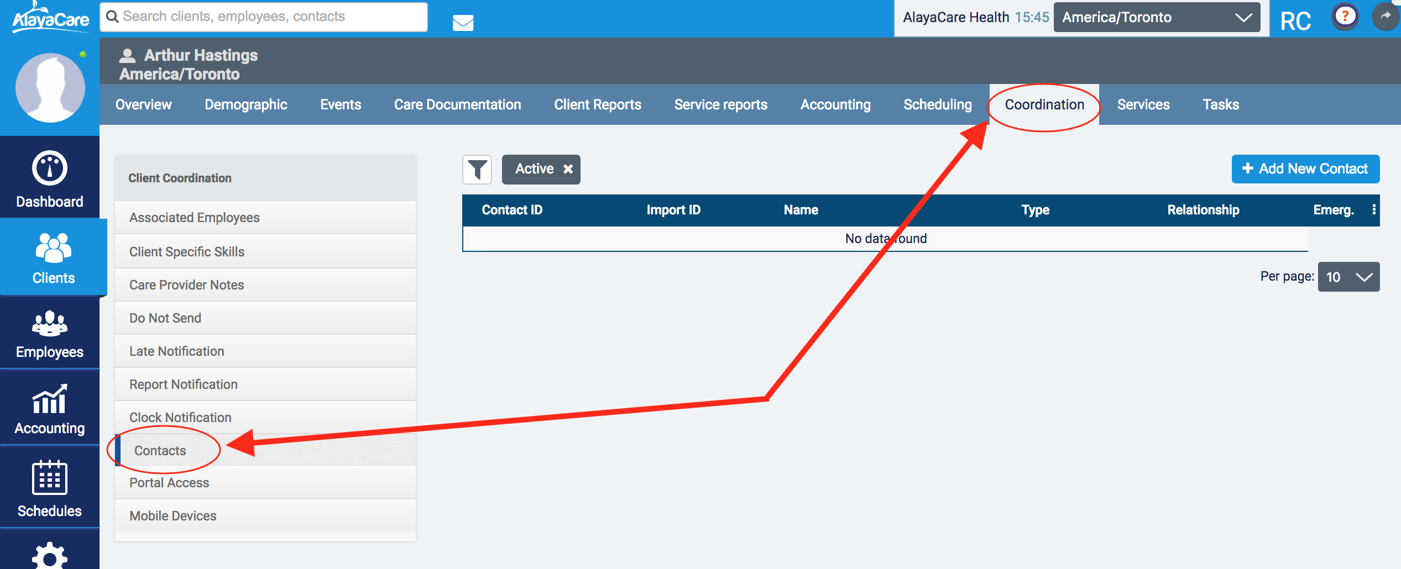The width and height of the screenshot is (1401, 569).
Task: Open the Care Documentation tab
Action: [x=457, y=104]
